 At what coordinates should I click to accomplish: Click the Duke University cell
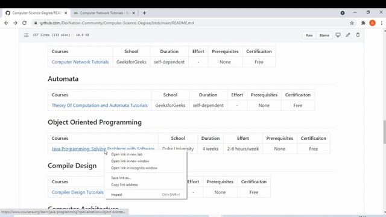(x=178, y=149)
